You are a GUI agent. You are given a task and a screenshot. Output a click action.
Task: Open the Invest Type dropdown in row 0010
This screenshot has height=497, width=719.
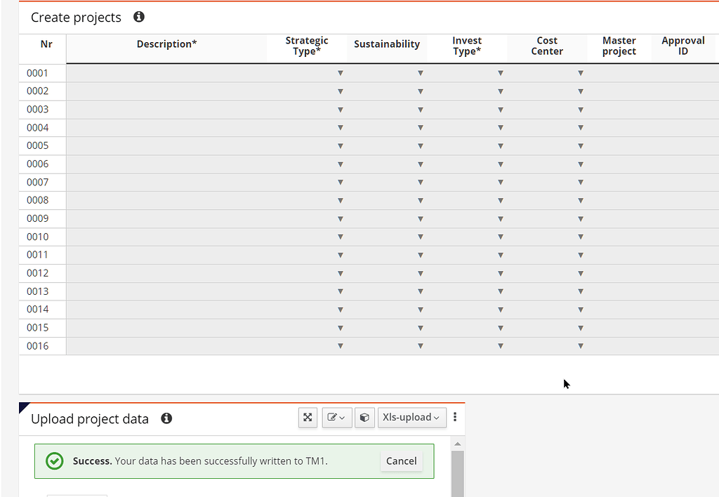(x=500, y=237)
